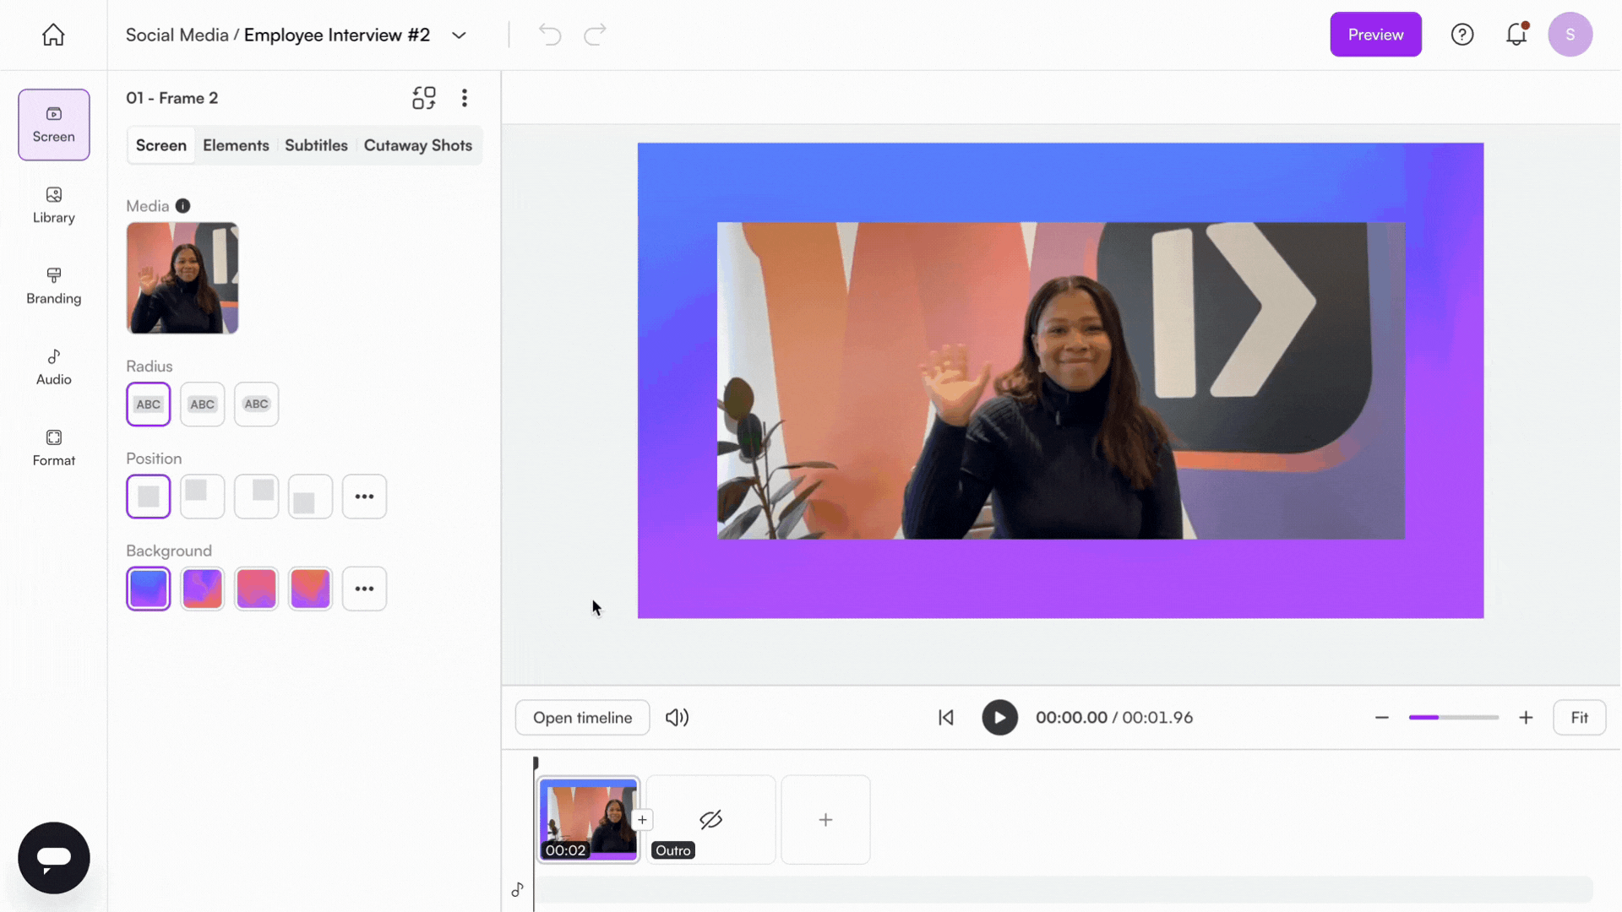Image resolution: width=1622 pixels, height=912 pixels.
Task: Choose the second purple-orange background swatch
Action: [202, 589]
